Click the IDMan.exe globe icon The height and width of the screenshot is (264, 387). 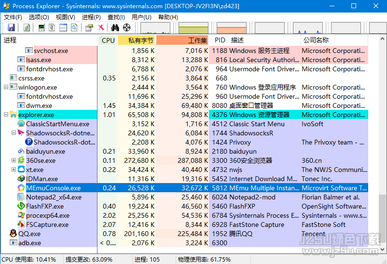point(21,178)
